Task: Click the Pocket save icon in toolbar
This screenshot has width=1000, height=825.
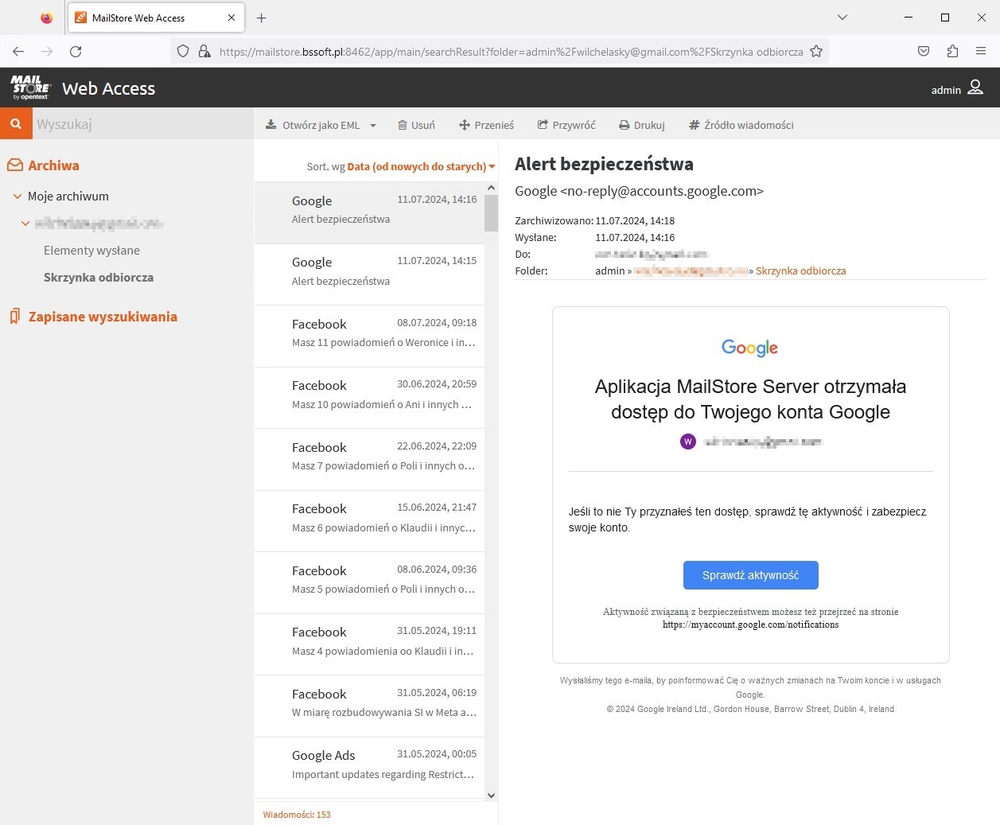Action: [924, 51]
